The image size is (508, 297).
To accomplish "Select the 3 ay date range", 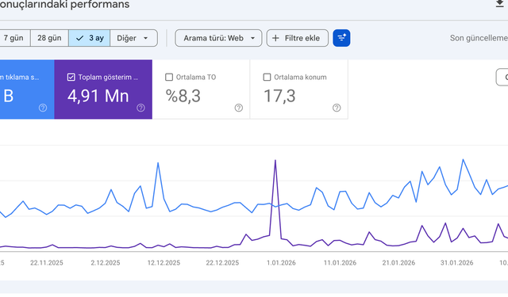I will 89,38.
